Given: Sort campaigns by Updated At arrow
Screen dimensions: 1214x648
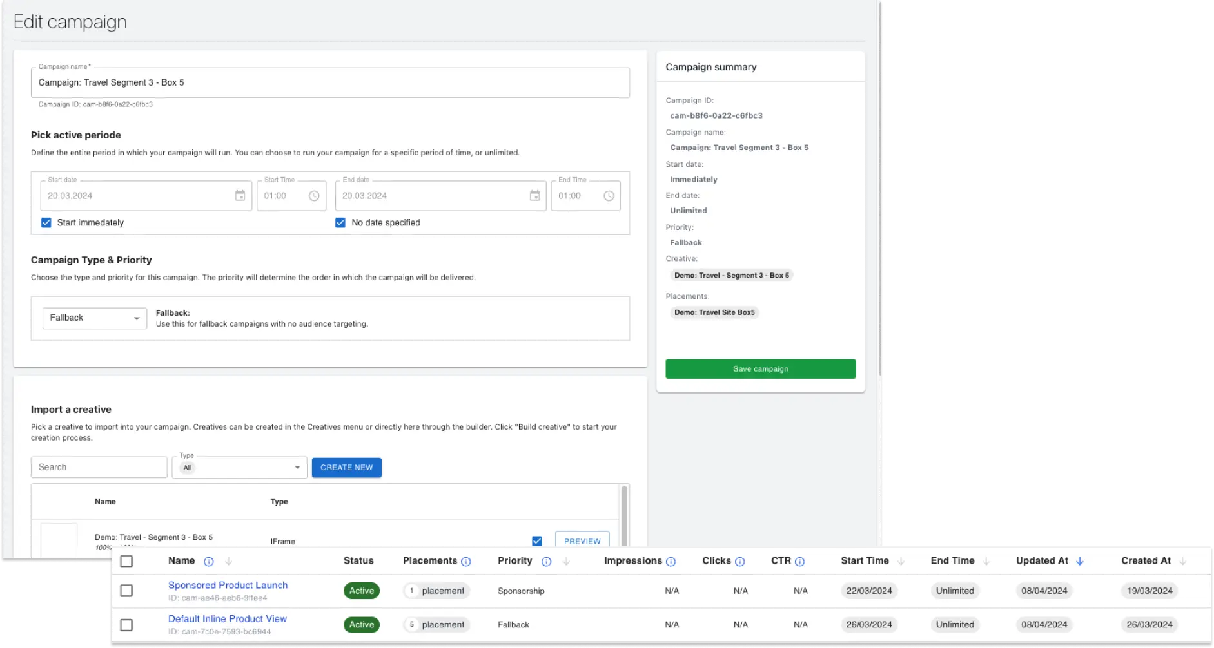Looking at the screenshot, I should (x=1079, y=561).
